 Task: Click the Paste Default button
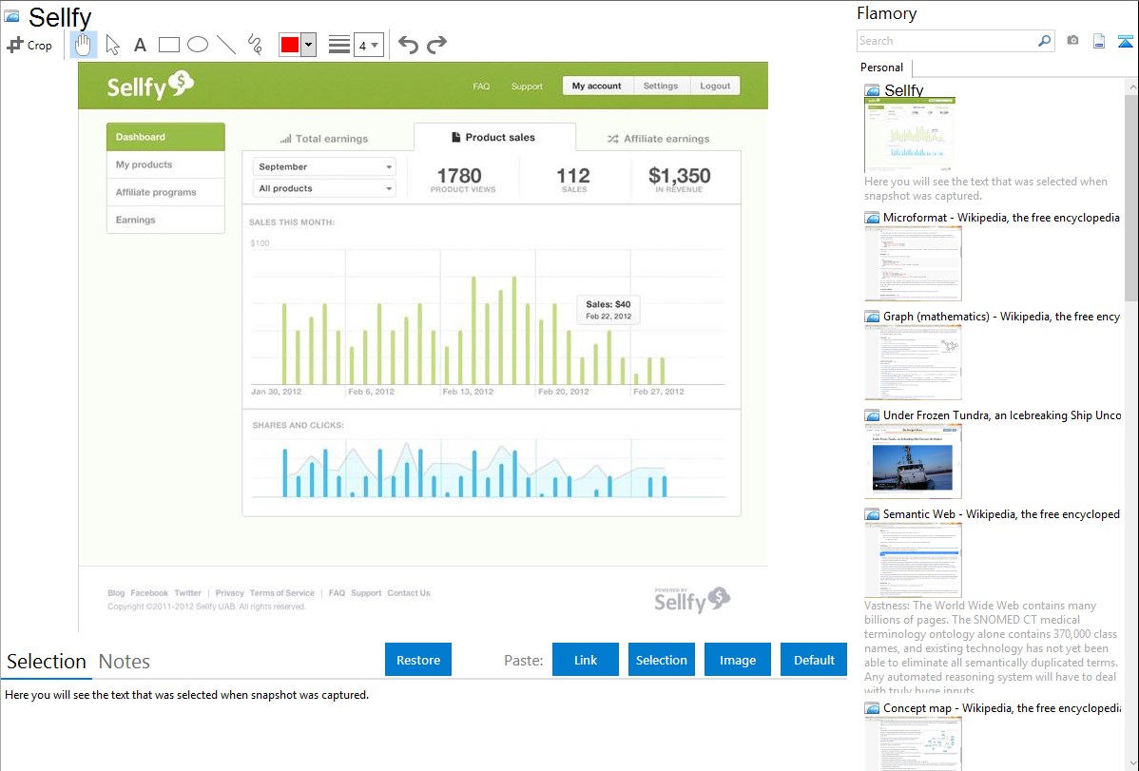[814, 660]
